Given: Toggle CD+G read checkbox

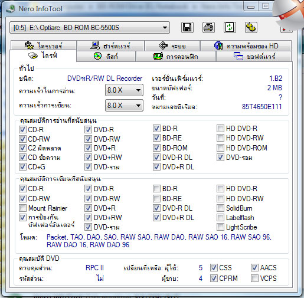Looking at the screenshot, I should pyautogui.click(x=22, y=166).
